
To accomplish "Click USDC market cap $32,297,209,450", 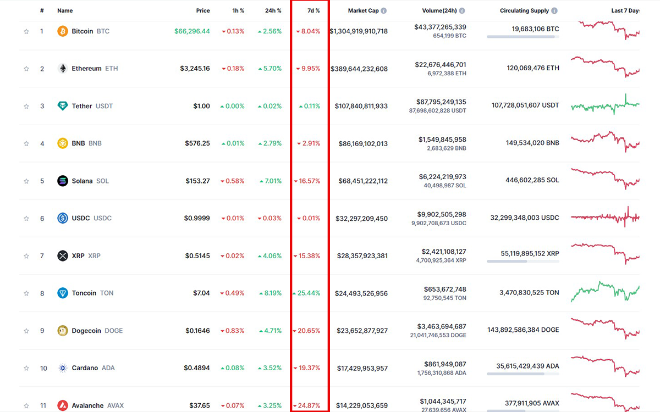I will pos(362,218).
